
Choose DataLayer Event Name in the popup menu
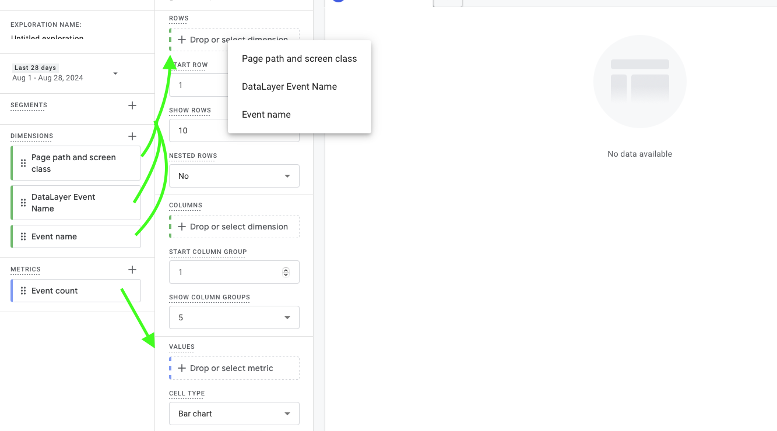[x=289, y=86]
